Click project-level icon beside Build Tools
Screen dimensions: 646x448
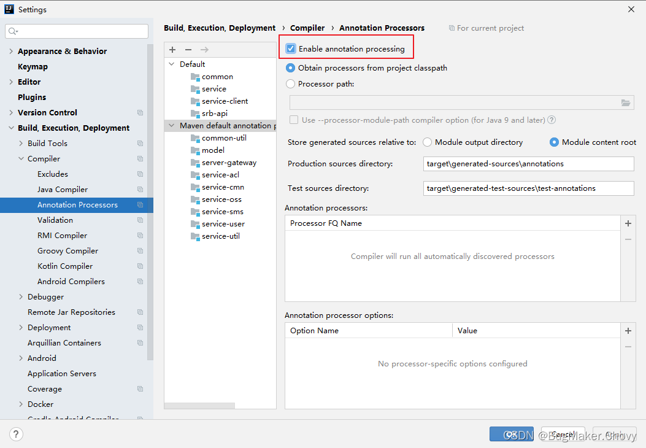[x=140, y=144]
